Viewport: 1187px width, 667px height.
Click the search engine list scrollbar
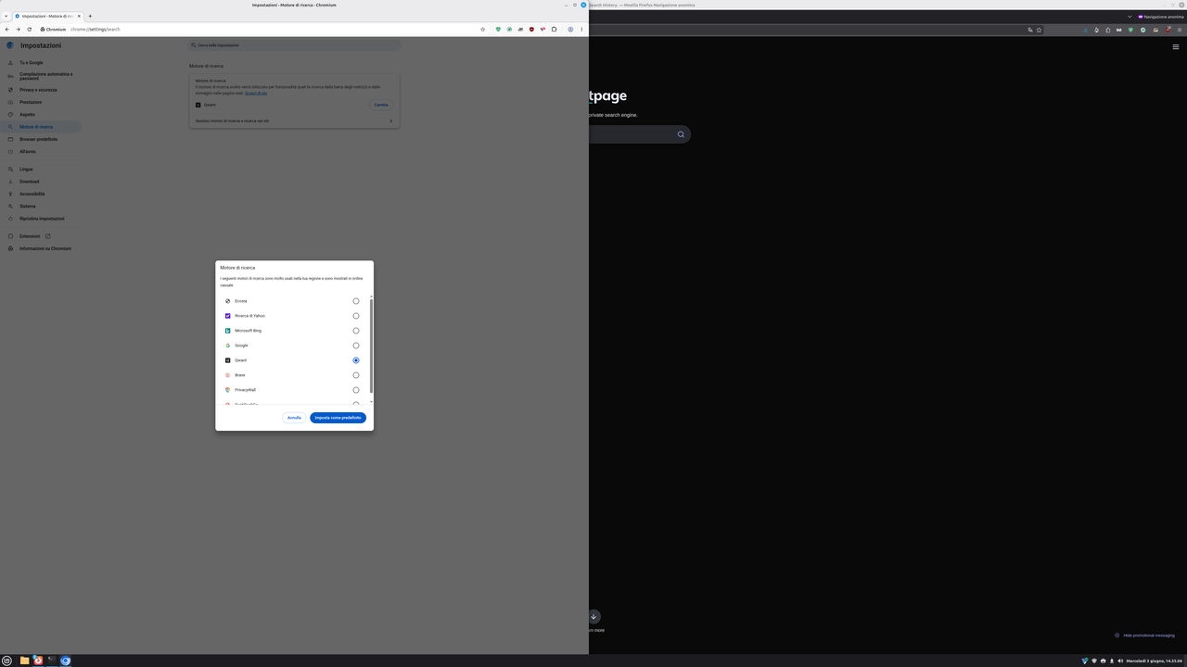pyautogui.click(x=371, y=345)
